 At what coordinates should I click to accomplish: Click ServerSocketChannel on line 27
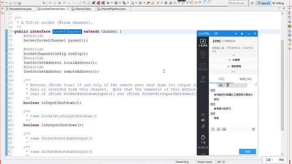(45, 41)
